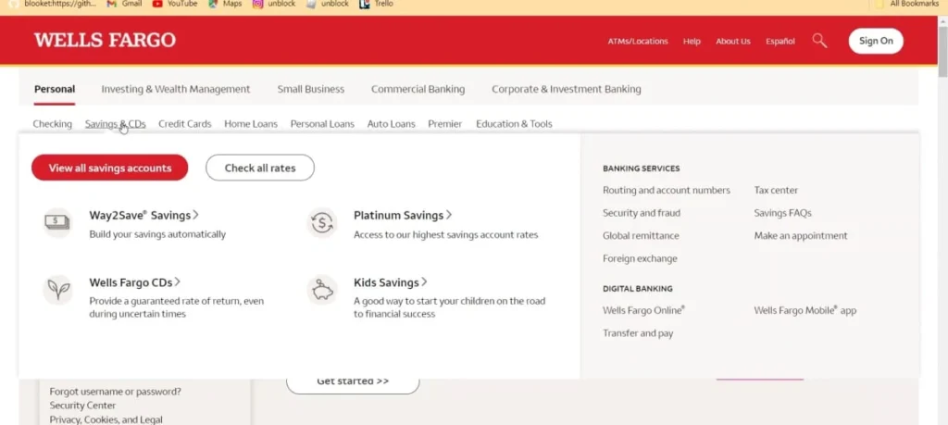Select Corporate & Investment Banking tab
This screenshot has width=948, height=425.
tap(566, 89)
